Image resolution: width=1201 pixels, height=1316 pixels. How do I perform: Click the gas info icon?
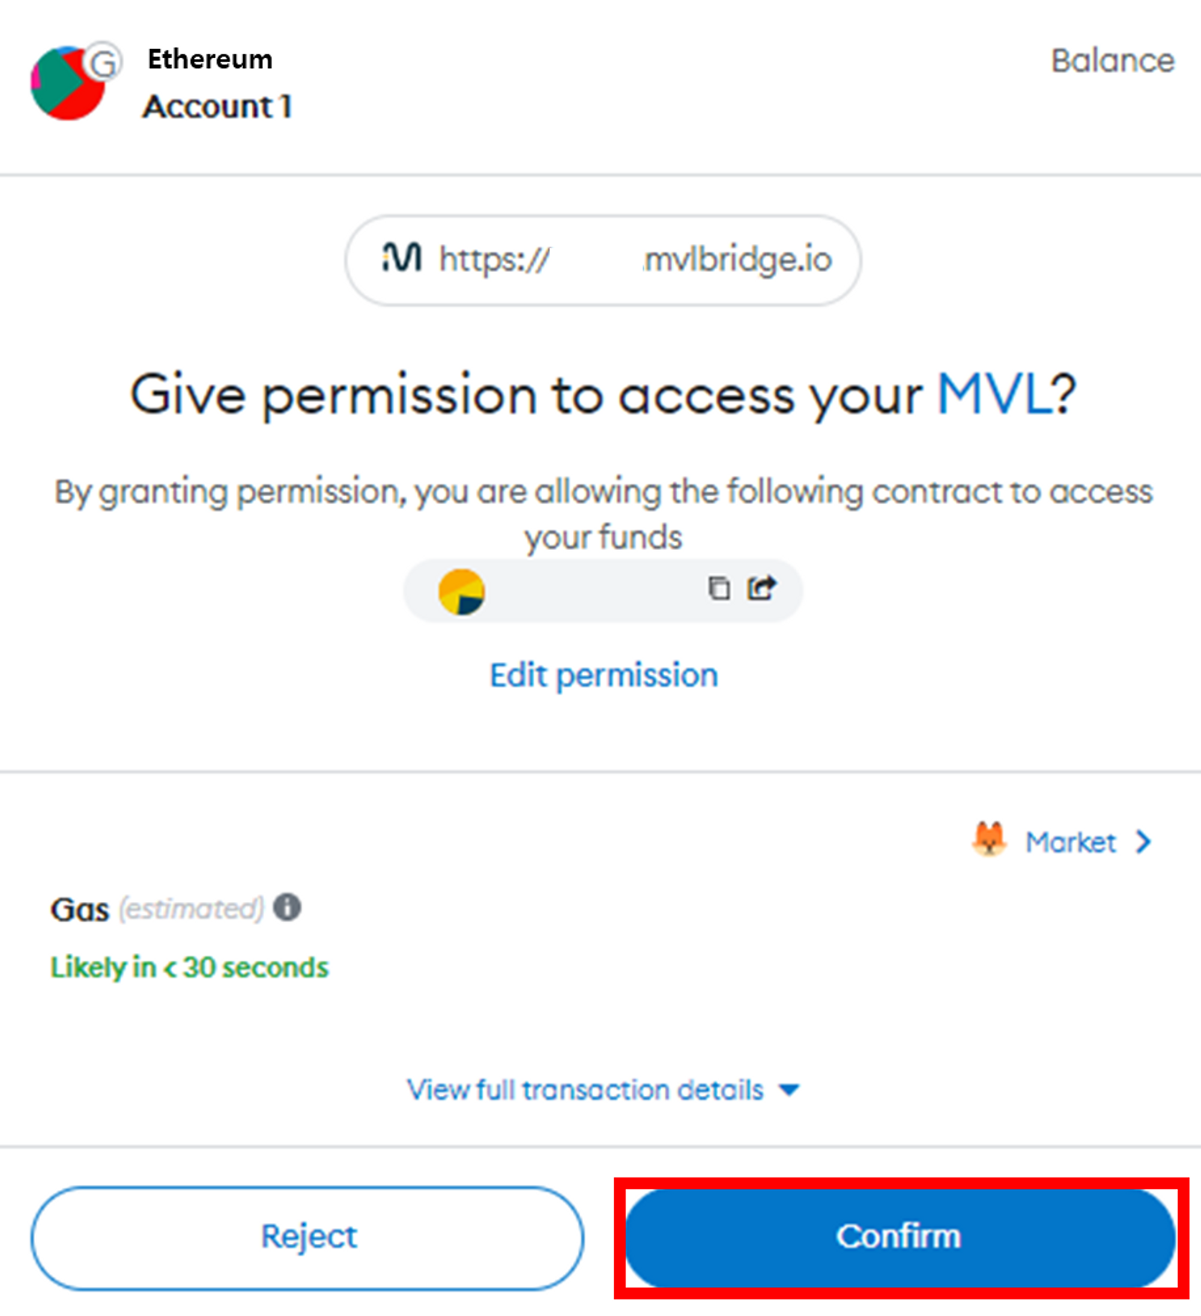pyautogui.click(x=286, y=908)
